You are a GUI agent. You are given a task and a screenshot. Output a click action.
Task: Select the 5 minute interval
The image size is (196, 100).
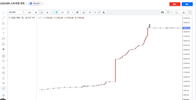coord(23,12)
